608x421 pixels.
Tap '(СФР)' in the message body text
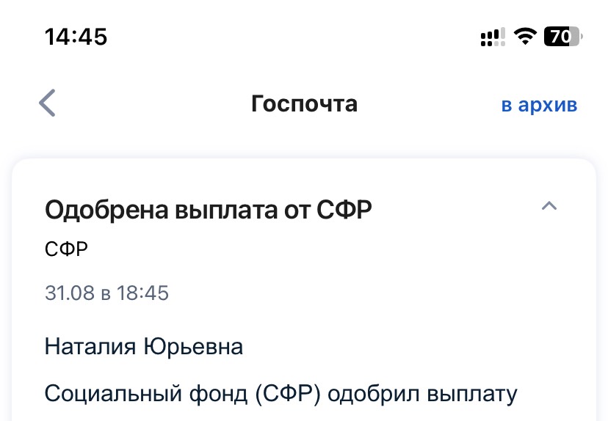tap(288, 395)
